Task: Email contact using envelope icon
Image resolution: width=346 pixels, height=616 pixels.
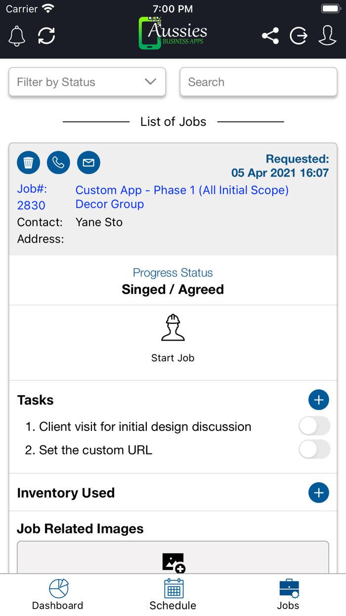Action: pyautogui.click(x=88, y=162)
